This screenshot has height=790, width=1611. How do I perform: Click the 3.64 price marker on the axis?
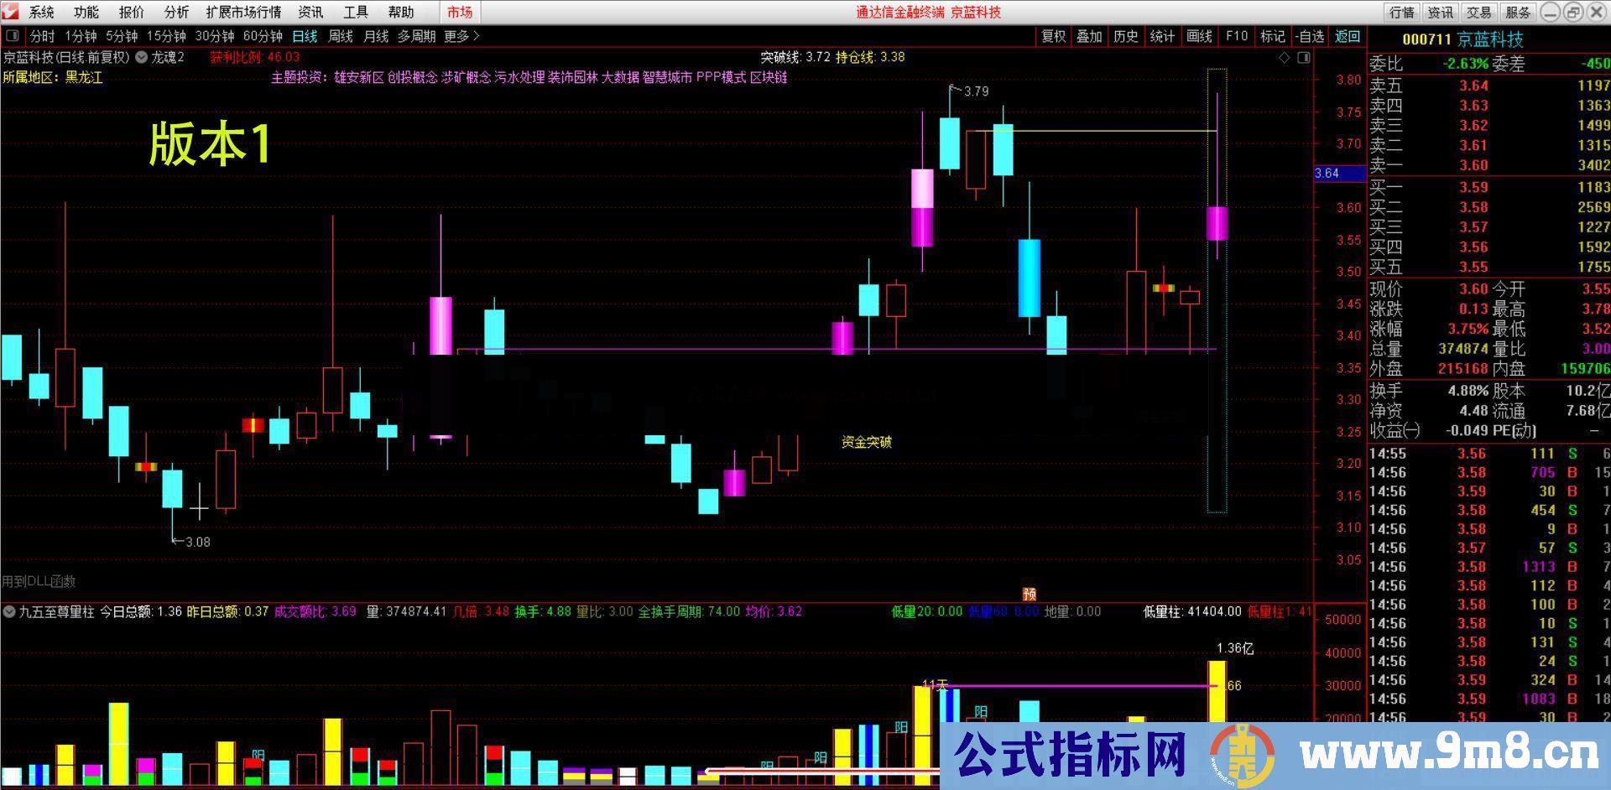point(1339,174)
